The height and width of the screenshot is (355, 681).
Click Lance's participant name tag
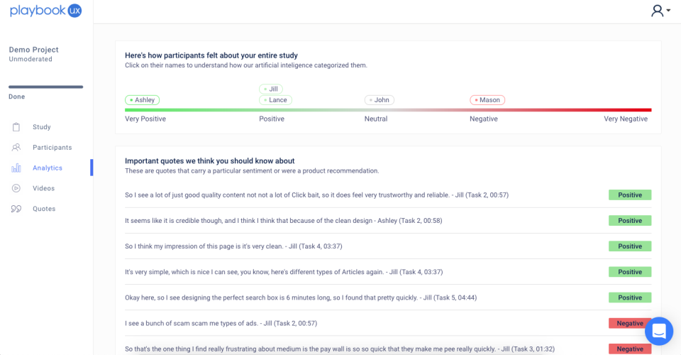pyautogui.click(x=275, y=100)
